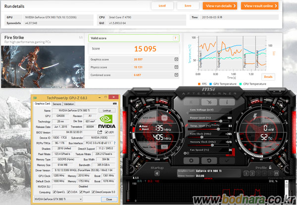Click GPU chip icon in GPU Clock gauge

click(x=164, y=118)
